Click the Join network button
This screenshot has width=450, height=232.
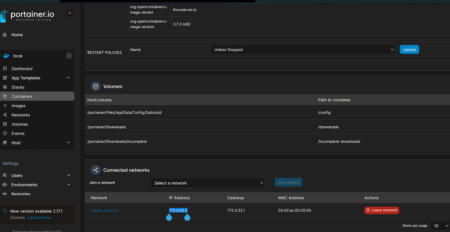pyautogui.click(x=288, y=182)
